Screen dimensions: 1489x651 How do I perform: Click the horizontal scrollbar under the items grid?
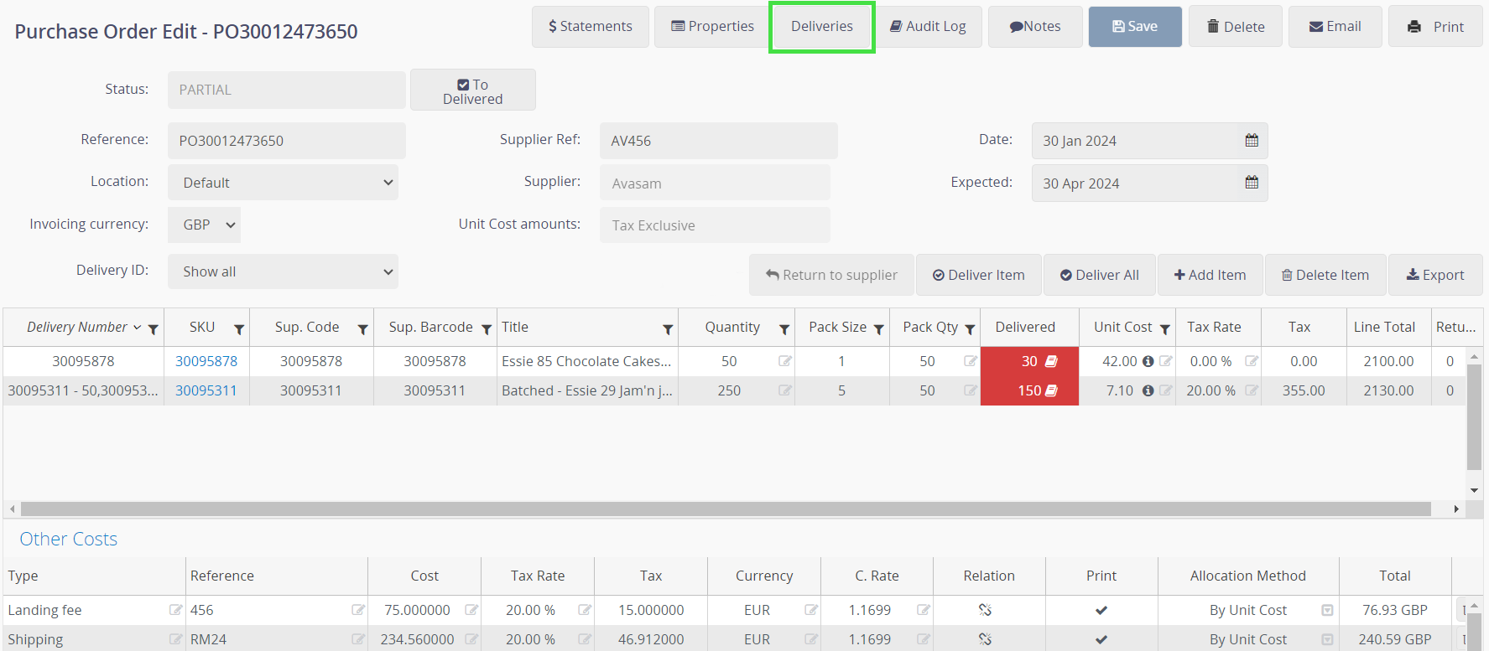726,509
